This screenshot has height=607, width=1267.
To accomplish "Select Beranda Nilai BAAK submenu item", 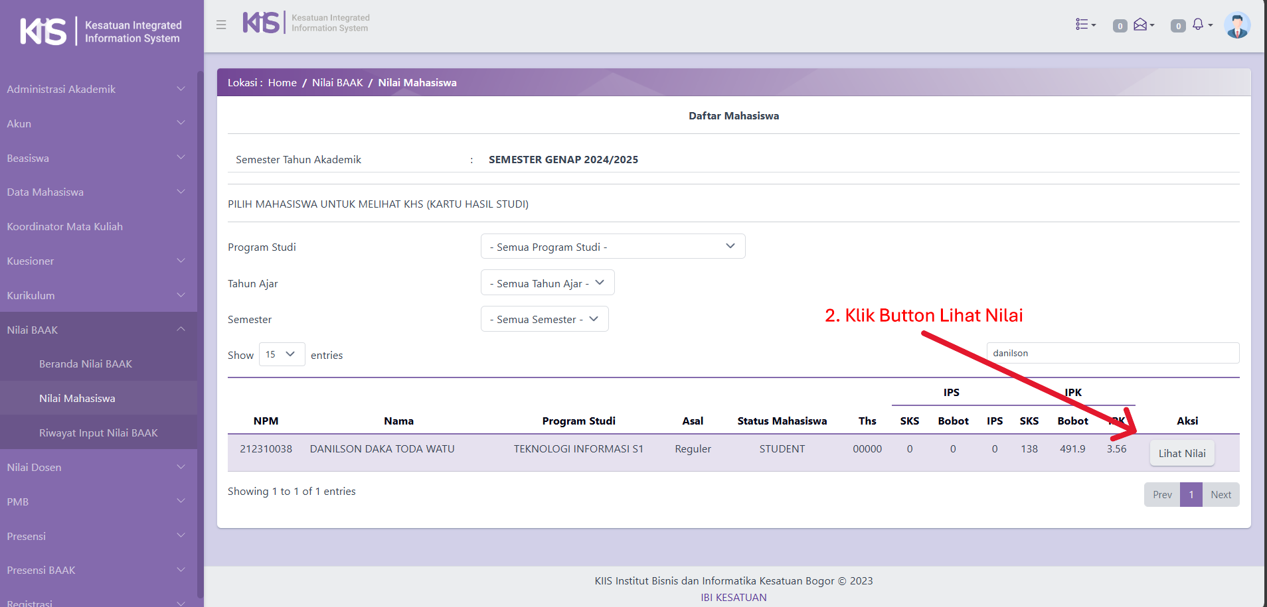I will coord(86,364).
